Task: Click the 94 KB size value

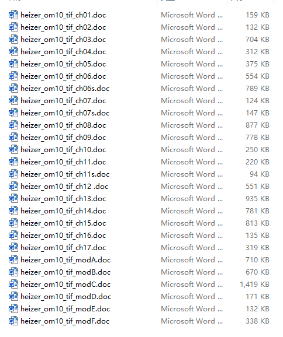Action: (260, 174)
